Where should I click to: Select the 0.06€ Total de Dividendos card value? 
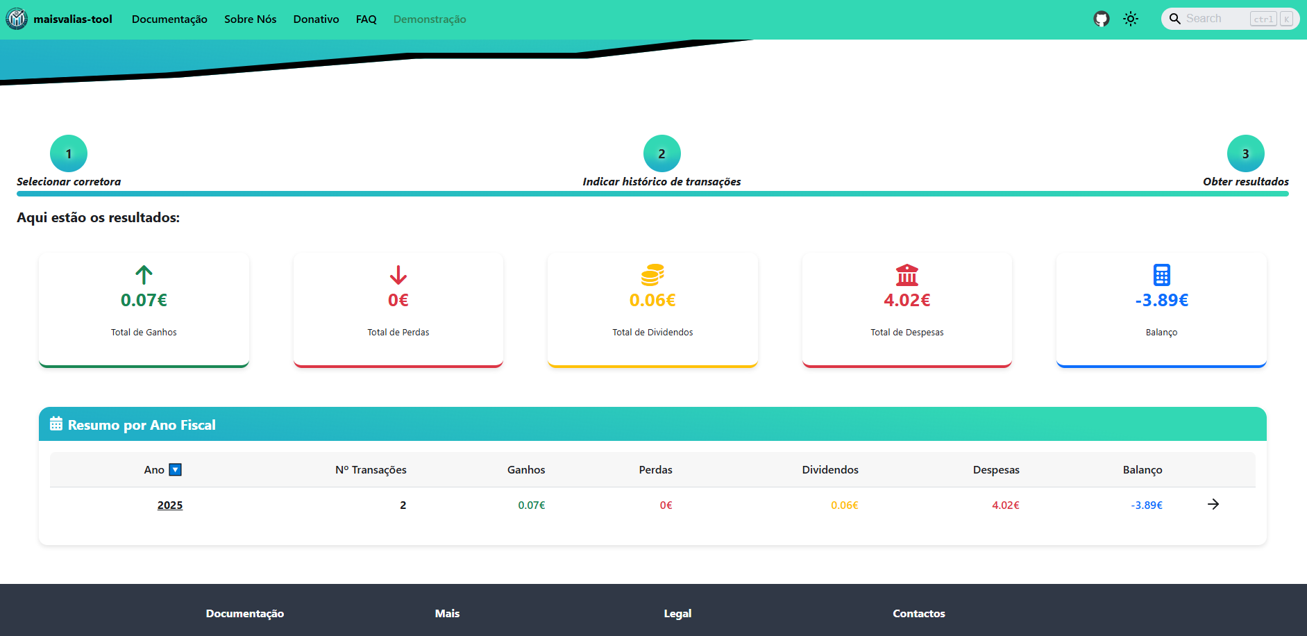(652, 300)
